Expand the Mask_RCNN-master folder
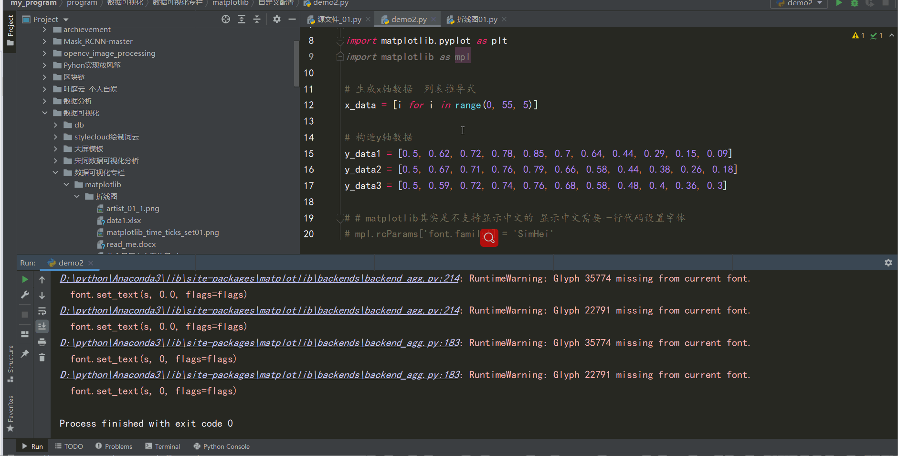Image resolution: width=898 pixels, height=456 pixels. pyautogui.click(x=44, y=42)
